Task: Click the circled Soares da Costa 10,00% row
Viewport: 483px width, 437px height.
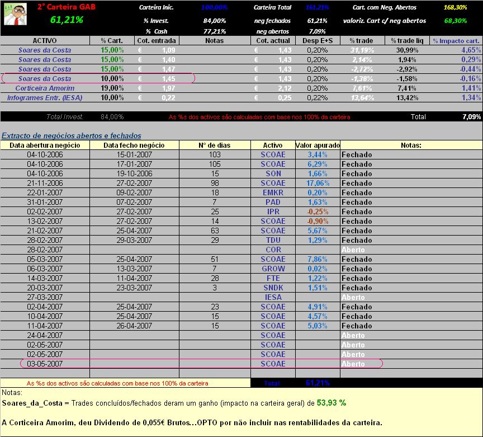Action: click(45, 79)
